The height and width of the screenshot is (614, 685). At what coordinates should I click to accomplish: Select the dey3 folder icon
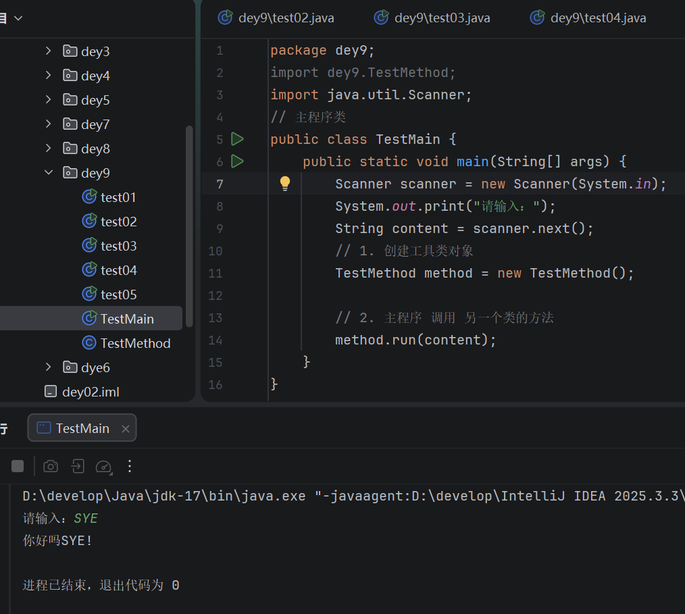[70, 51]
